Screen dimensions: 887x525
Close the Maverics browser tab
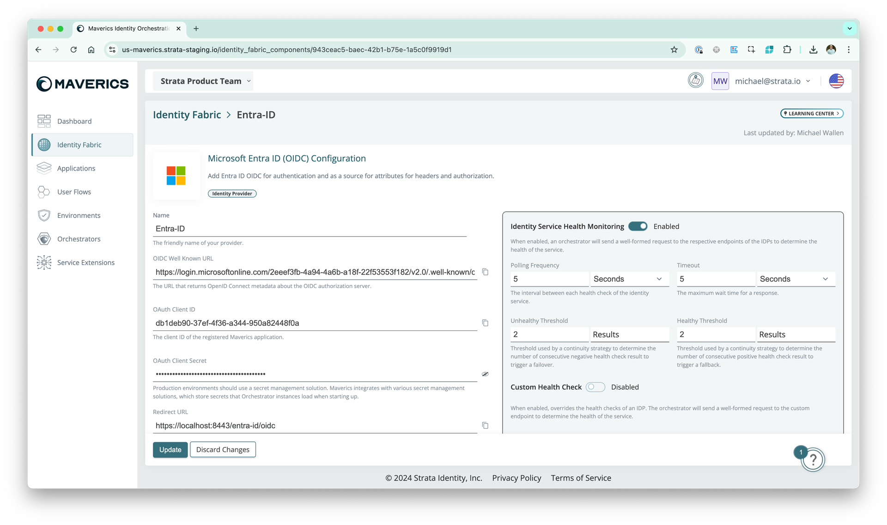pyautogui.click(x=178, y=29)
